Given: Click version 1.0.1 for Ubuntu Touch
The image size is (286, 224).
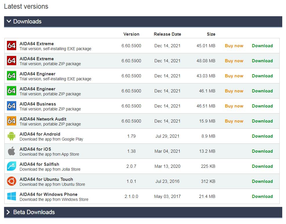Looking at the screenshot, I should 131,181.
